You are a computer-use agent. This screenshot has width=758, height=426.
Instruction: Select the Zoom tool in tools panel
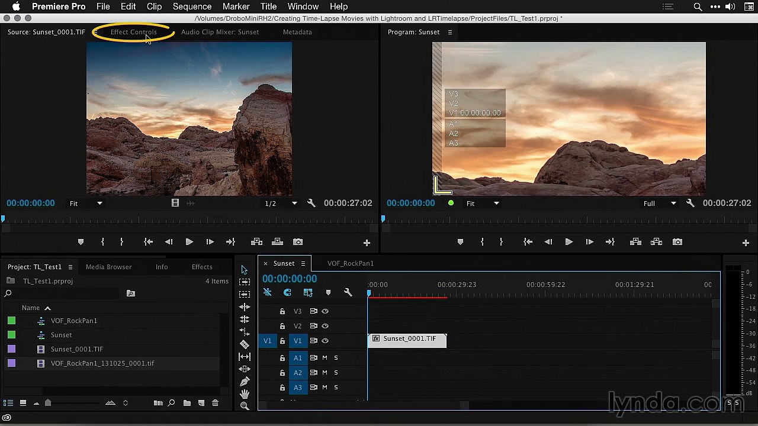[245, 406]
